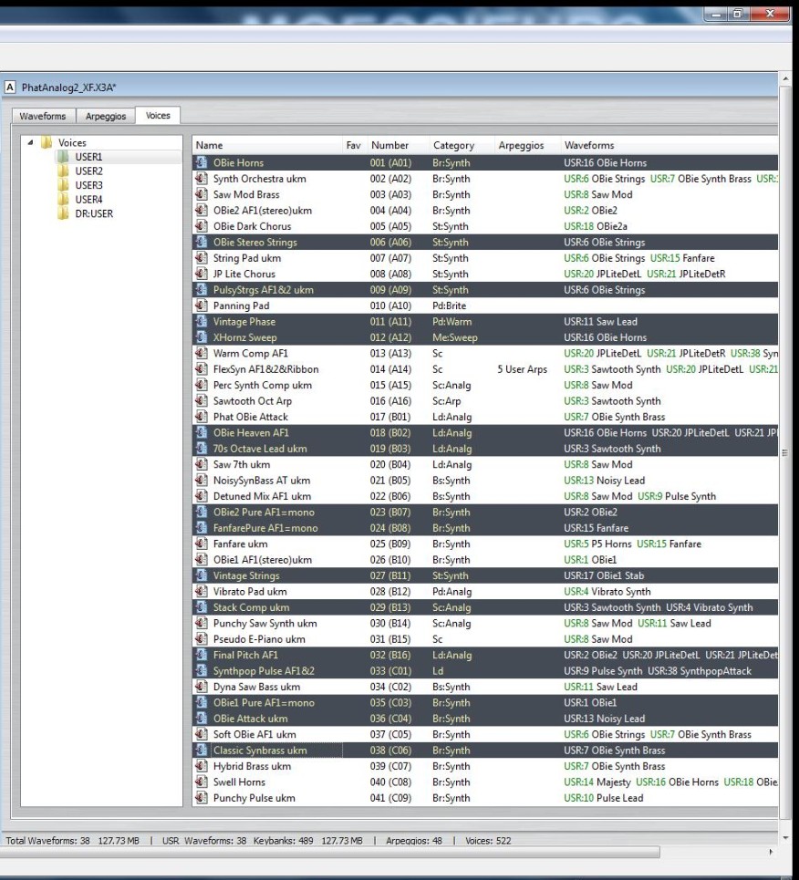This screenshot has width=799, height=880.
Task: Select the USER4 bank in the tree
Action: 88,200
